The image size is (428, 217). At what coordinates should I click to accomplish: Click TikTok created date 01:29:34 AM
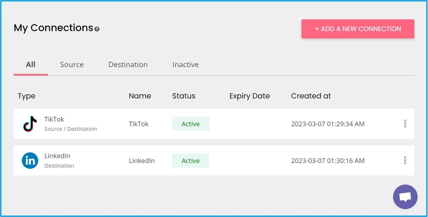point(328,124)
